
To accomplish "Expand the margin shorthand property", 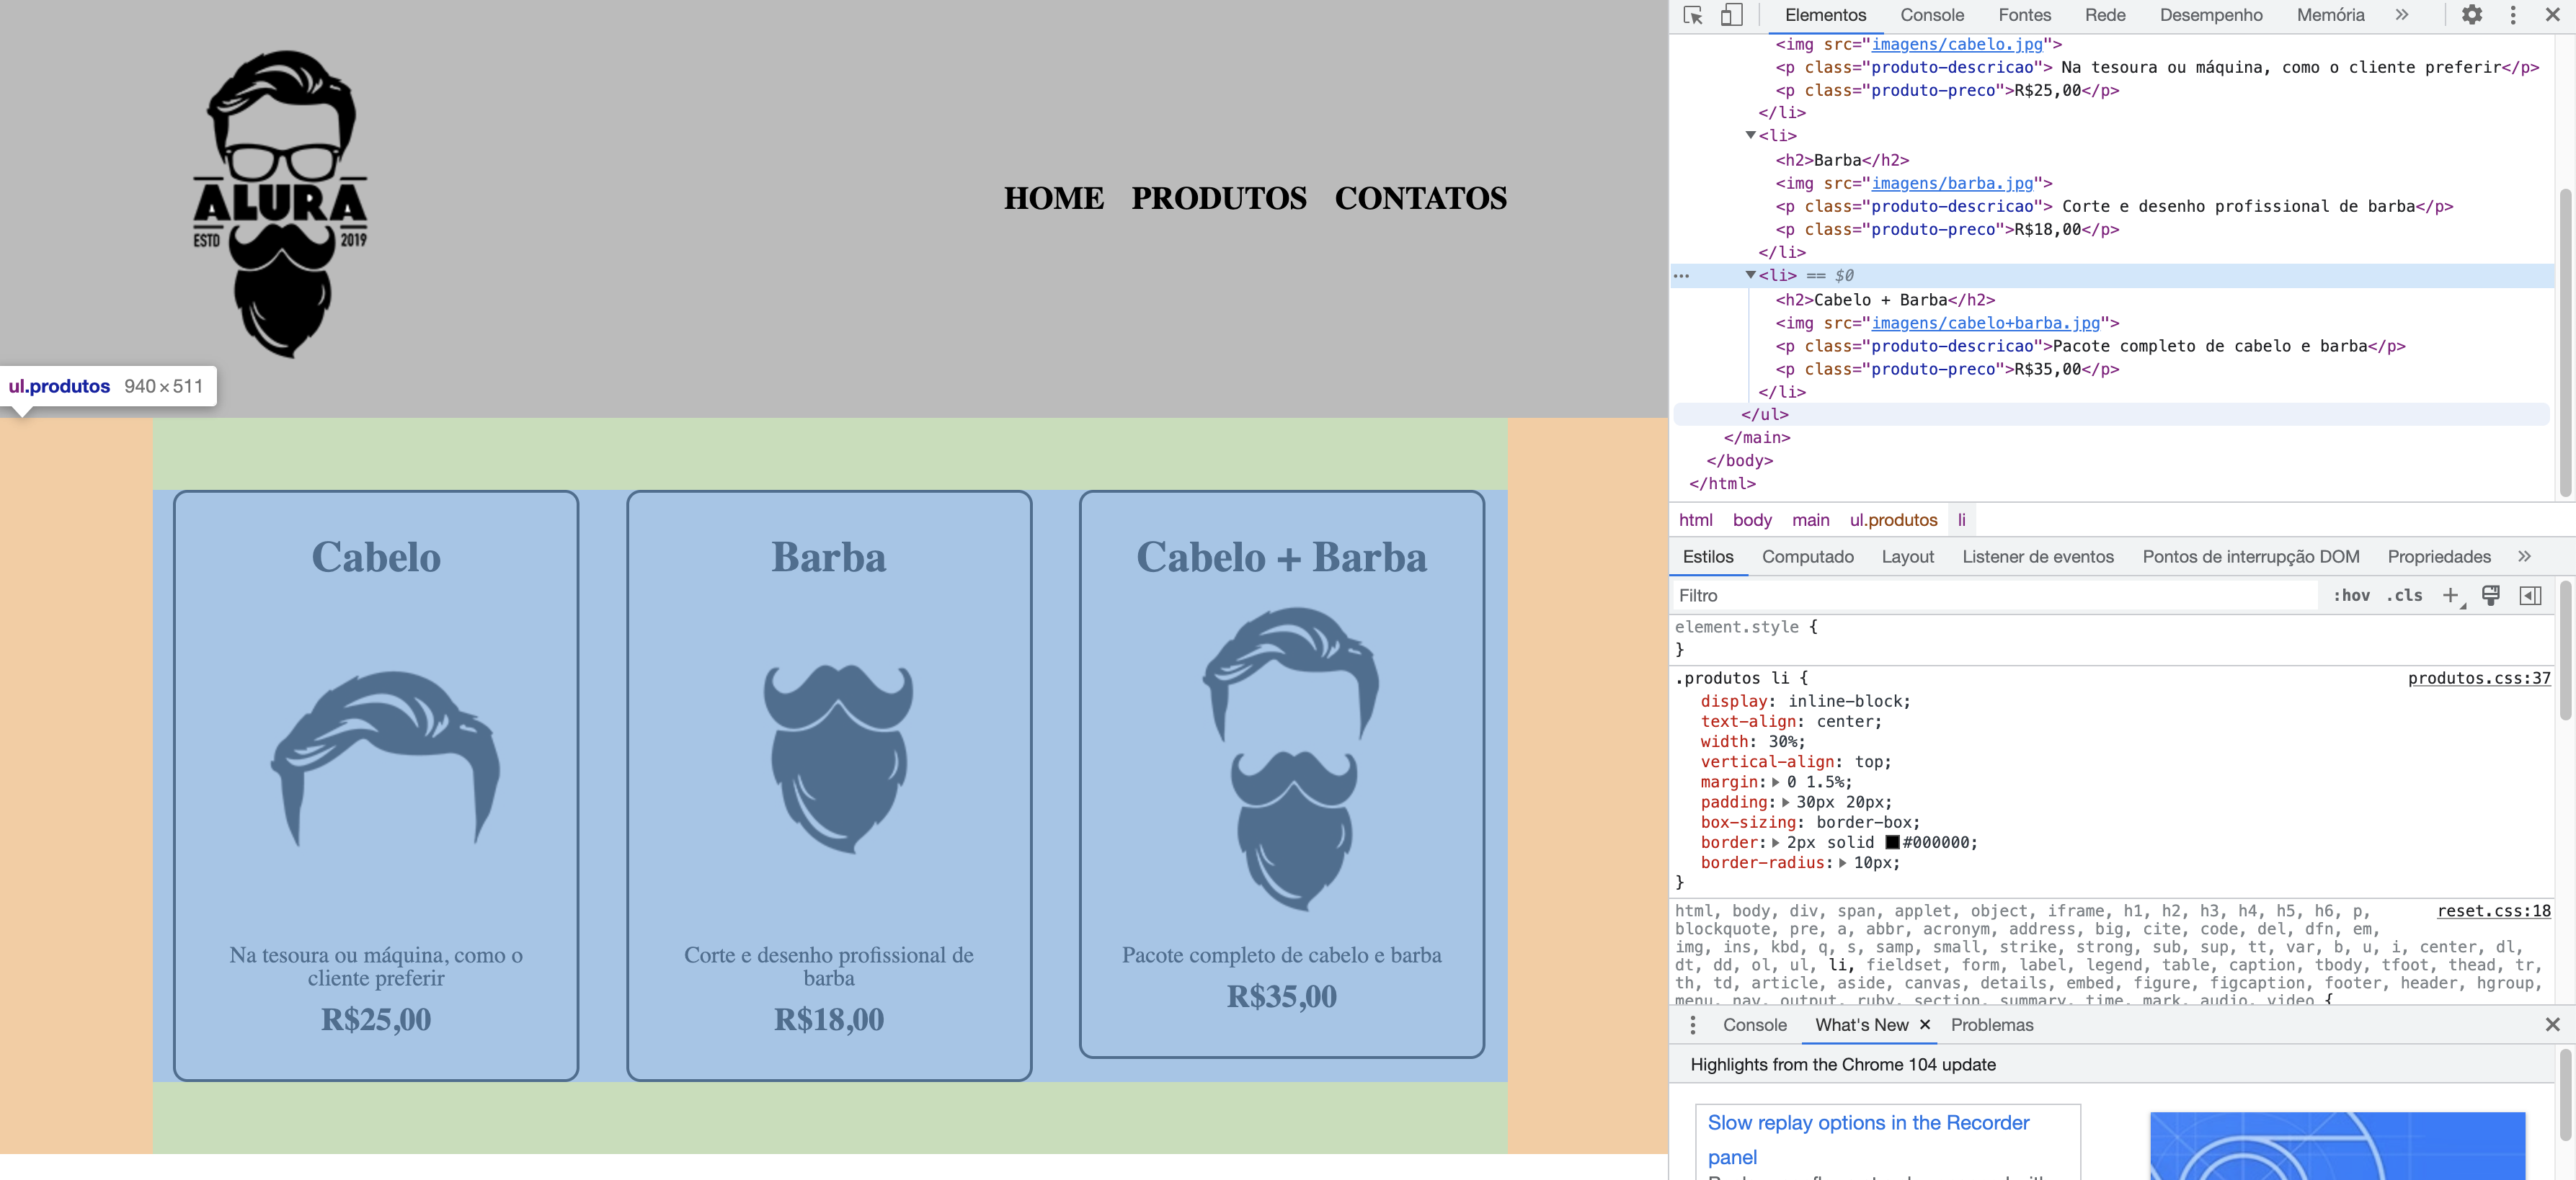I will [1775, 782].
